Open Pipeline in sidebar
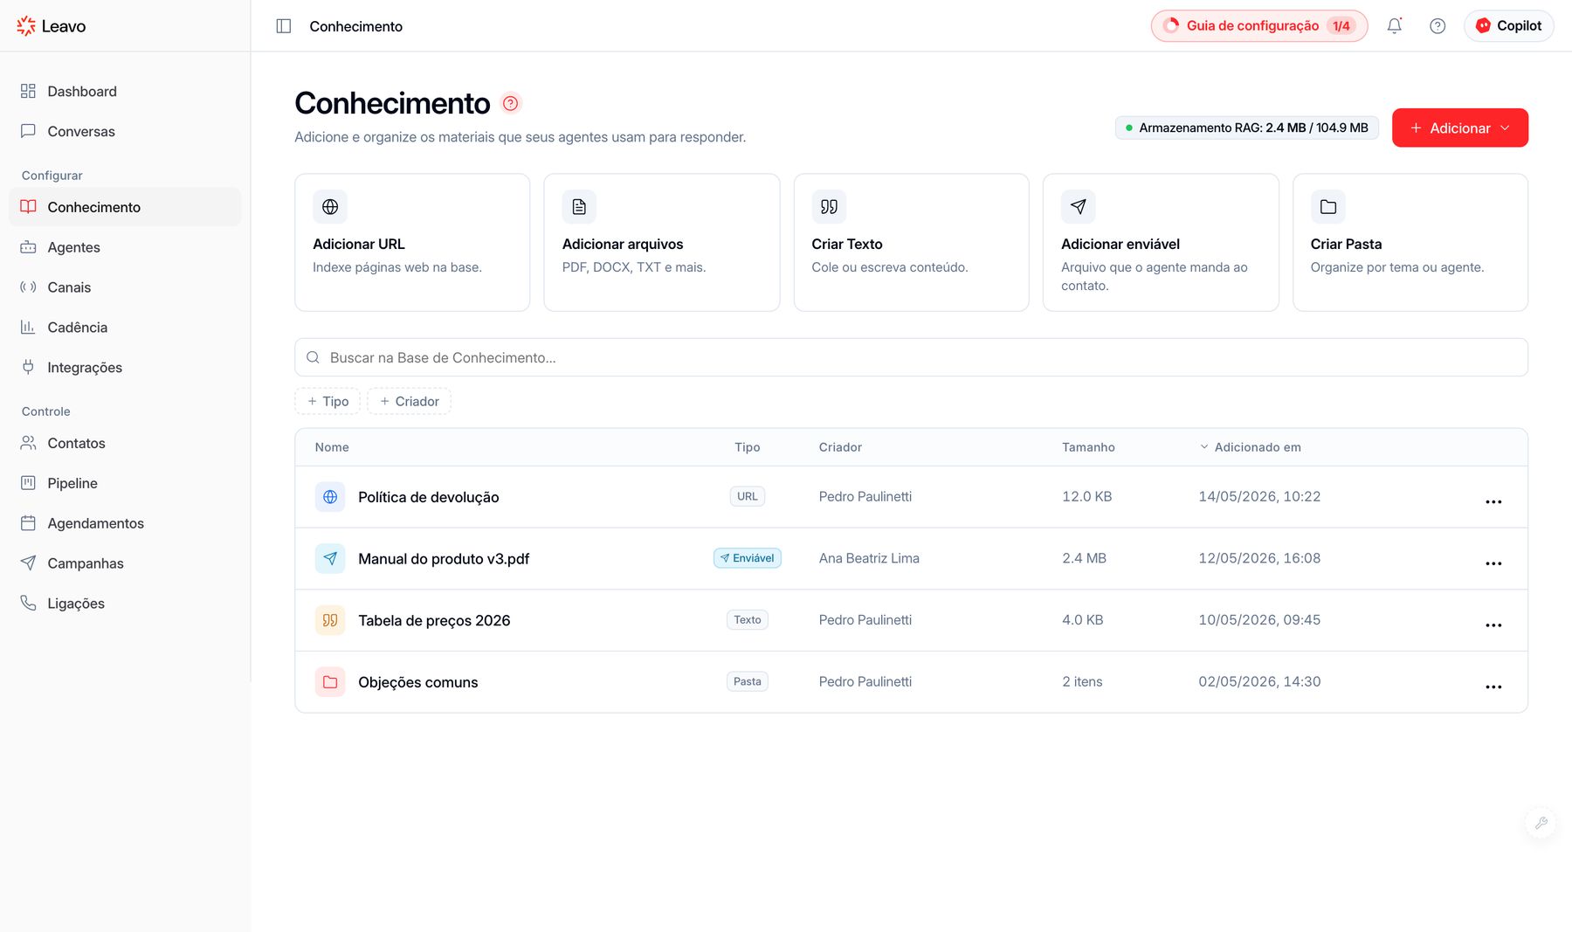 click(x=125, y=483)
